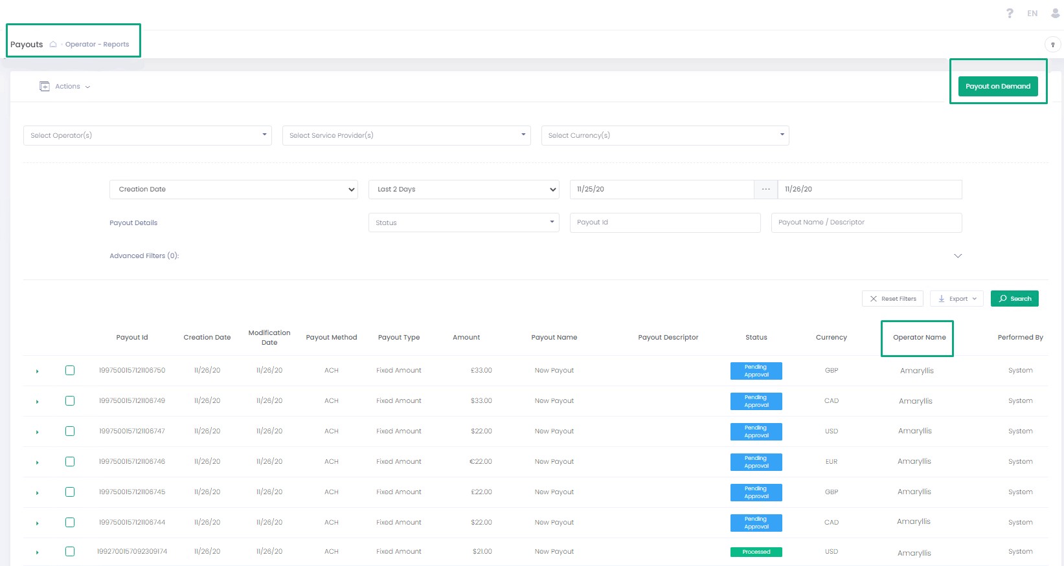Open the Select Operator(s) dropdown
The width and height of the screenshot is (1064, 566).
[x=147, y=135]
